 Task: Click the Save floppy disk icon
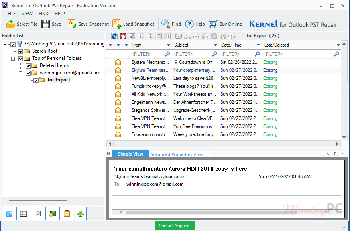45,24
